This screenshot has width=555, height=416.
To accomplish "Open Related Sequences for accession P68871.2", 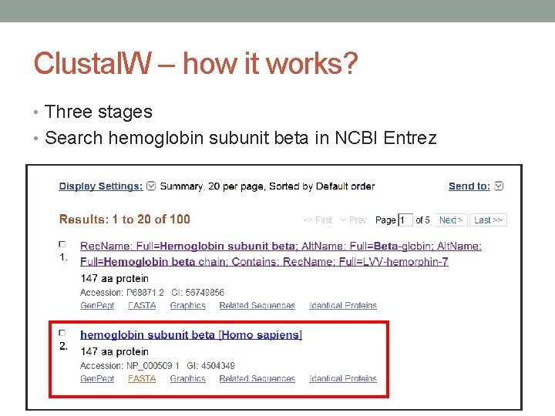I will coord(257,305).
